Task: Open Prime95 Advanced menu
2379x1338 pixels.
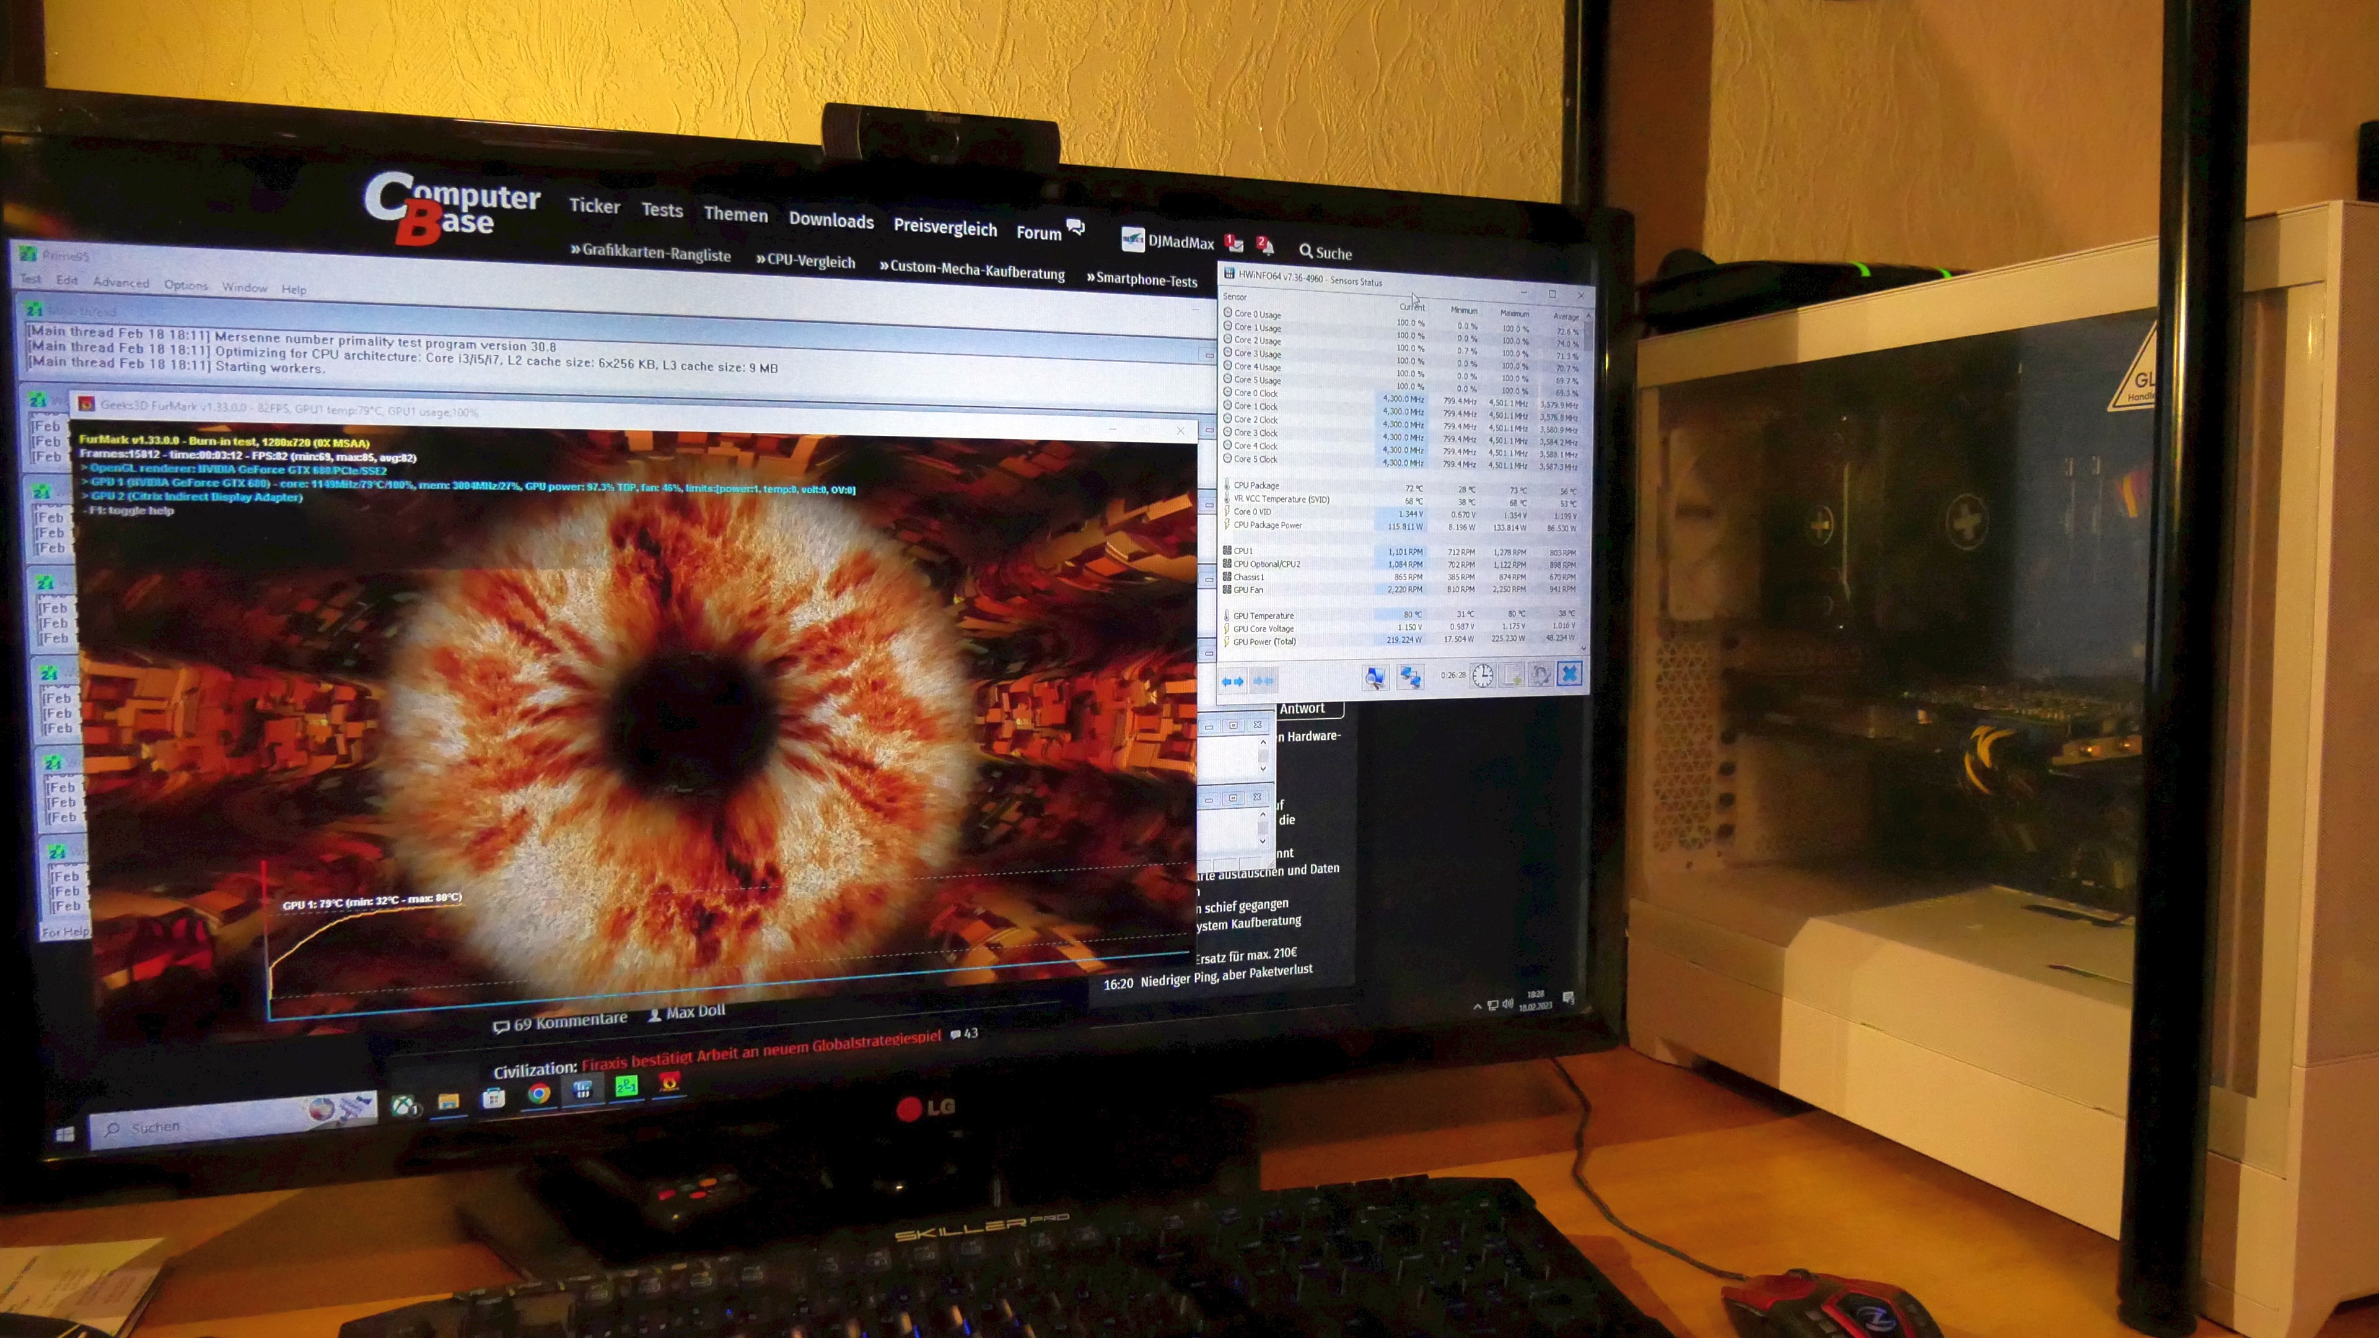Action: click(121, 282)
